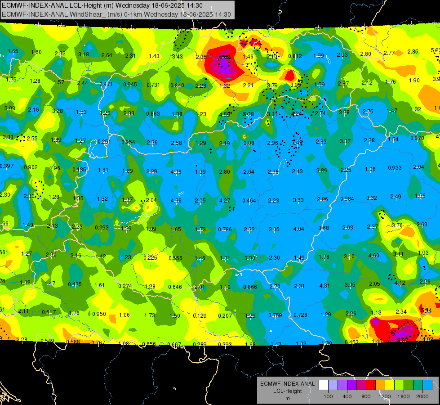Click the map value 0.435
440x405 pixels.
tap(75, 284)
